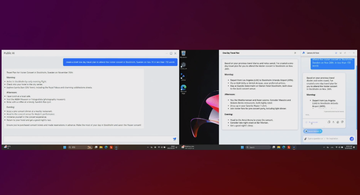
Task: Open Start menu on the Public AI desktop taskbar
Action: (x=64, y=147)
